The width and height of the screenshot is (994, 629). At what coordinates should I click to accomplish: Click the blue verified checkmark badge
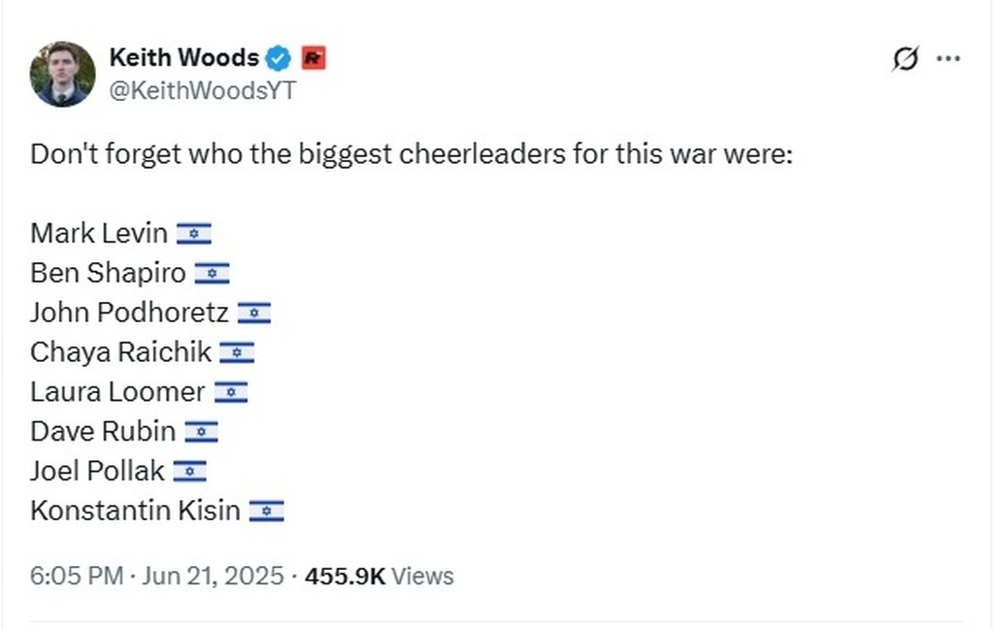278,58
